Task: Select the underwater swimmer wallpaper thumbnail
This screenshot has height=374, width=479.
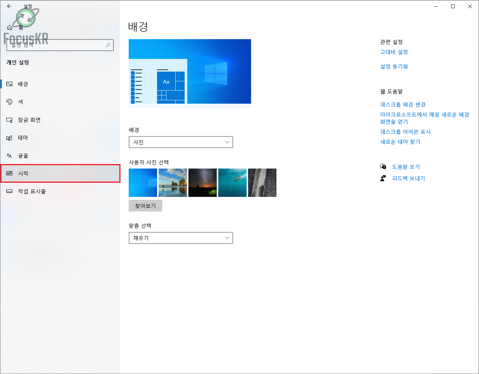Action: (232, 183)
